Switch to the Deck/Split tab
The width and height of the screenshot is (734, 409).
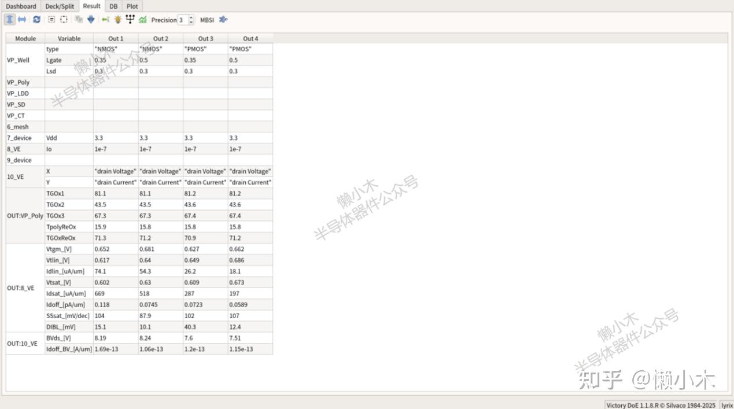pos(60,6)
